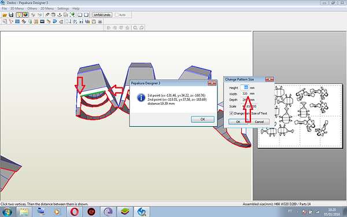Click the Unfold Undo button

pos(102,15)
